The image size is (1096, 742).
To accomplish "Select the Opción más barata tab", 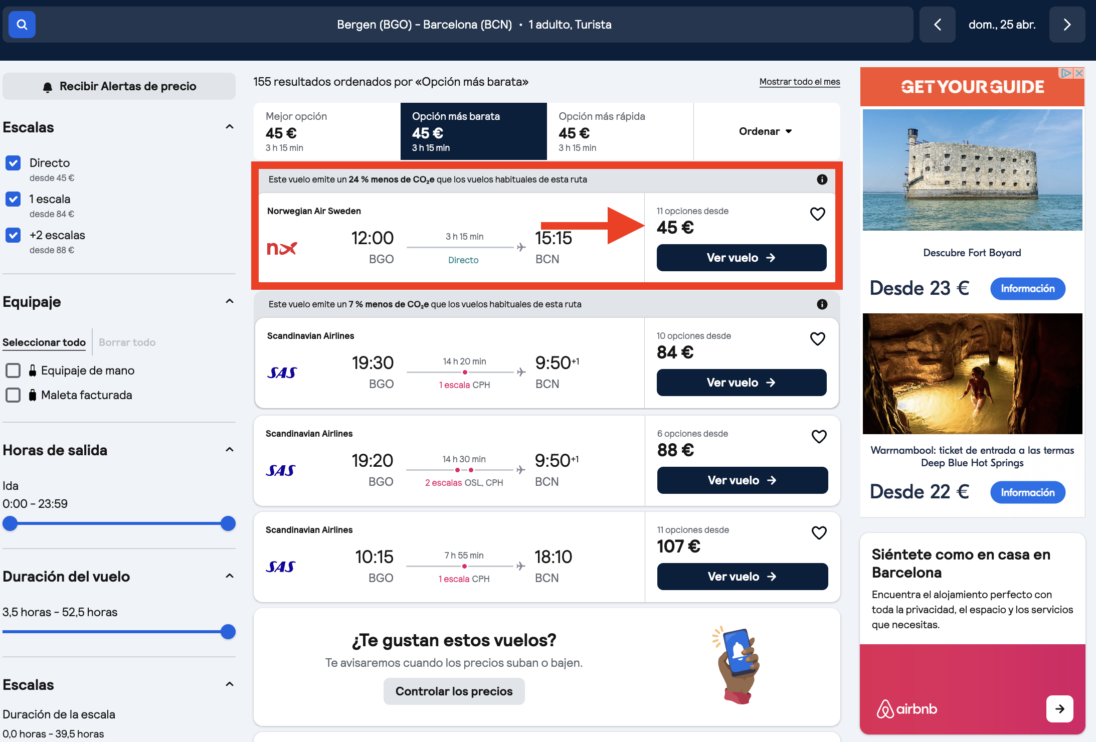I will [x=473, y=131].
